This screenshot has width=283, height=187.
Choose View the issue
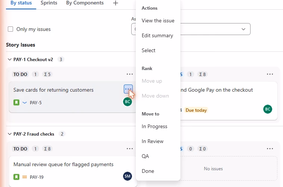click(x=158, y=20)
